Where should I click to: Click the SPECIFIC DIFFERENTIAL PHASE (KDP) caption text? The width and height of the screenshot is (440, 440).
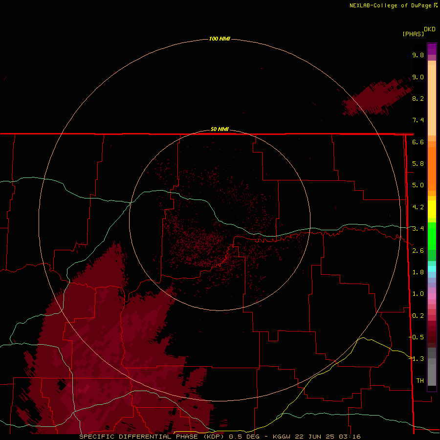pyautogui.click(x=152, y=437)
